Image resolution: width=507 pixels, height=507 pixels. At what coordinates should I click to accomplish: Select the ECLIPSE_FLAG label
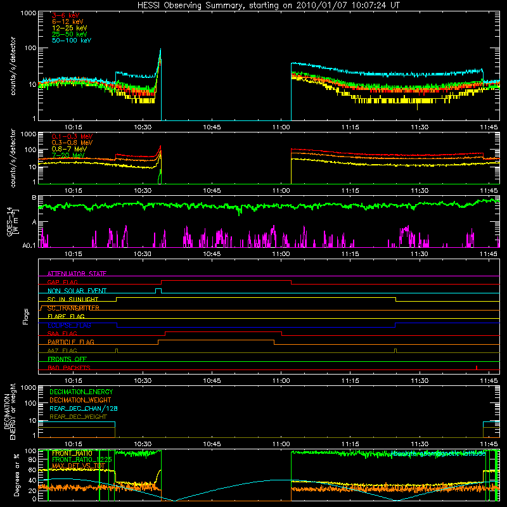pos(69,325)
